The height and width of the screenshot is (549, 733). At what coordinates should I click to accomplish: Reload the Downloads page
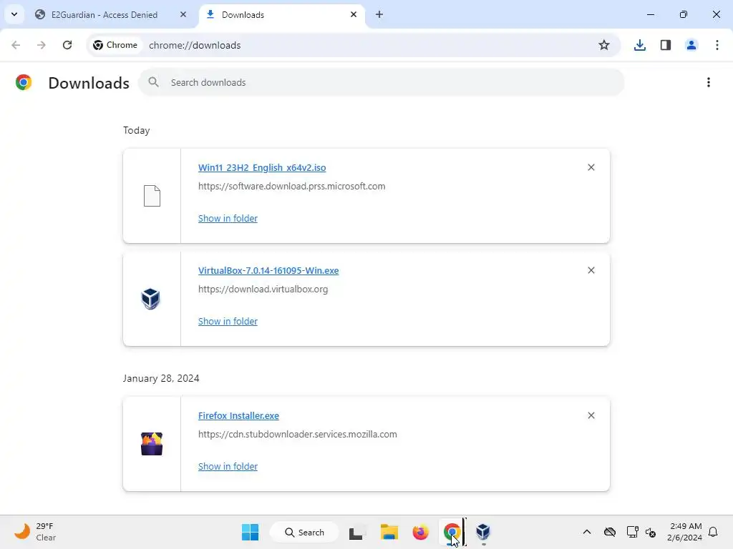[x=67, y=45]
